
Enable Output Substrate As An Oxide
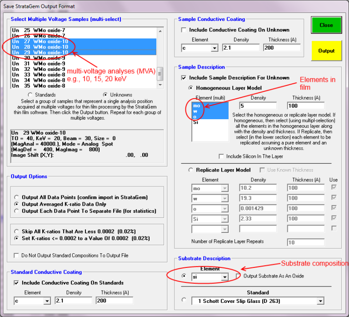(238, 276)
